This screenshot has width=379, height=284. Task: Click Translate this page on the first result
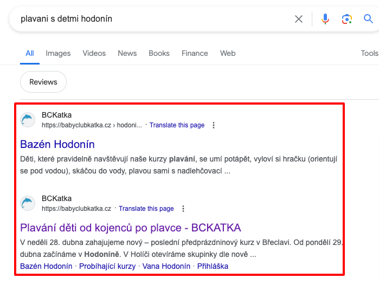point(177,125)
